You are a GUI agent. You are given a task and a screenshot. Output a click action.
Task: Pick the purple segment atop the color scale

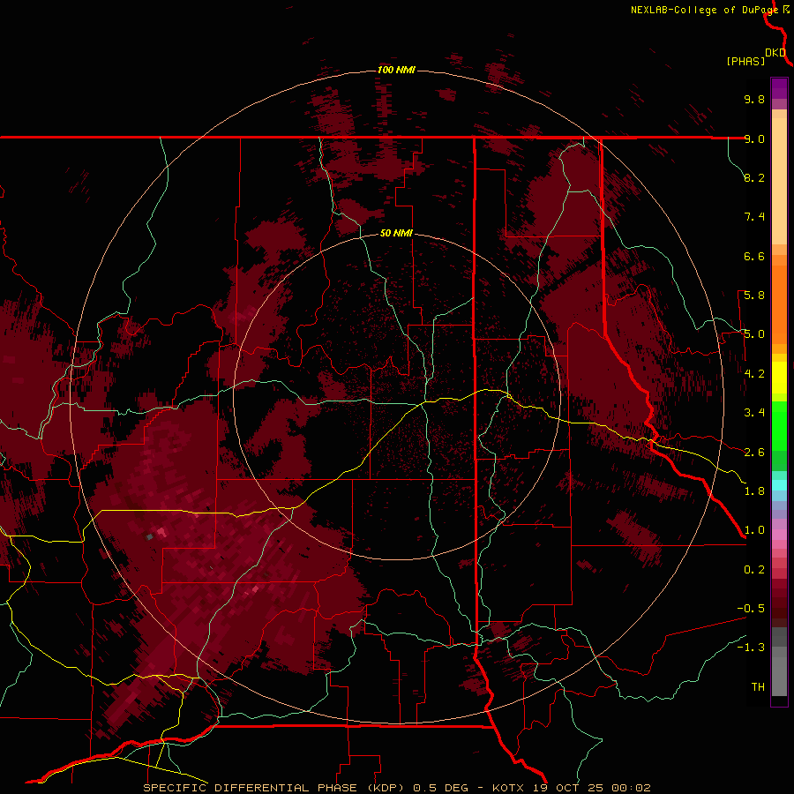coord(779,89)
